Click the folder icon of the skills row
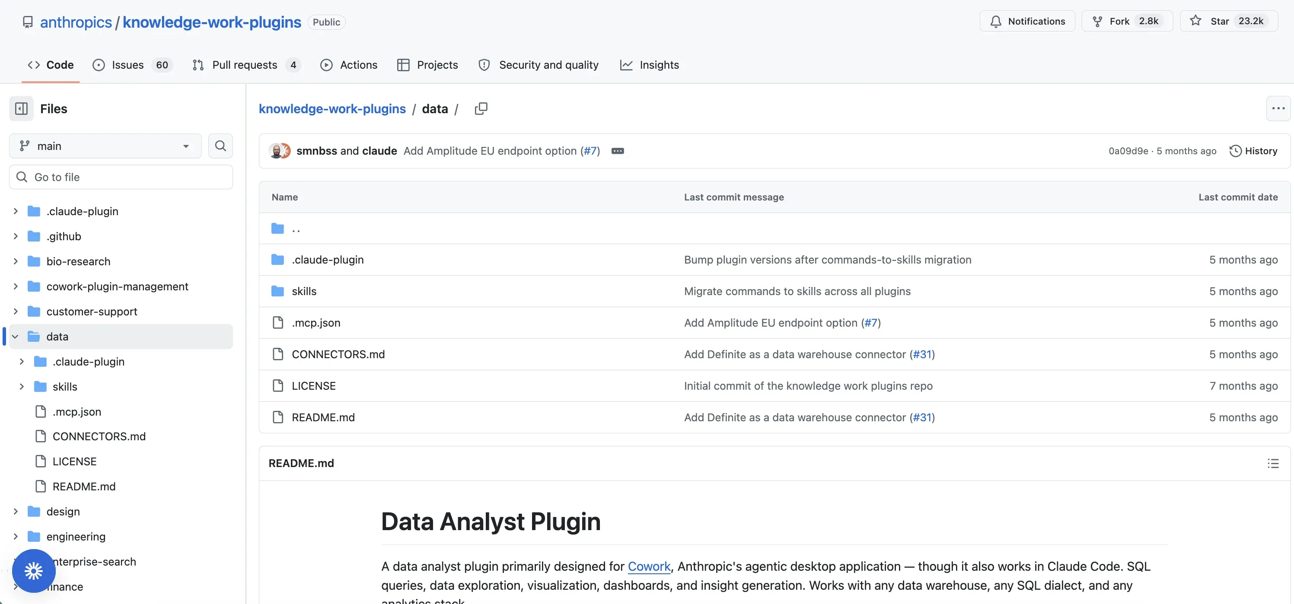Viewport: 1294px width, 604px height. pos(277,291)
